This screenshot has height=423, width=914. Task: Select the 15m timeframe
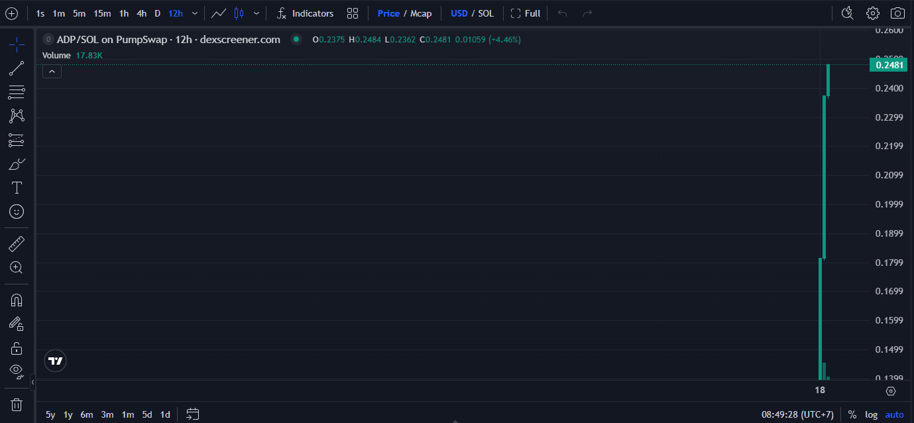click(x=102, y=13)
